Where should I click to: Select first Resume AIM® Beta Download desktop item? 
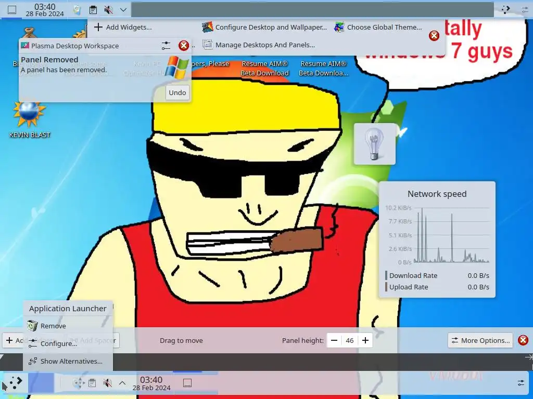[x=264, y=68]
